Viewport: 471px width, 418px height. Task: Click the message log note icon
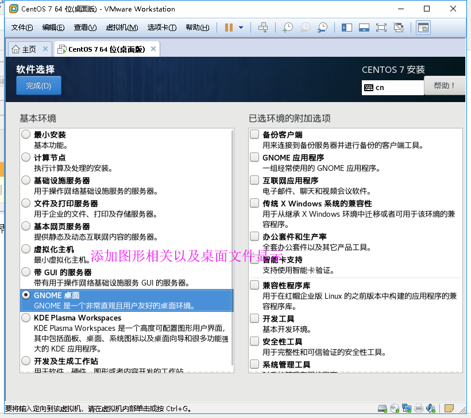pyautogui.click(x=449, y=408)
